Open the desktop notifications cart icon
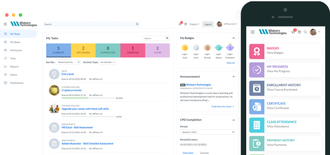This screenshot has width=330, height=155. coord(180,24)
